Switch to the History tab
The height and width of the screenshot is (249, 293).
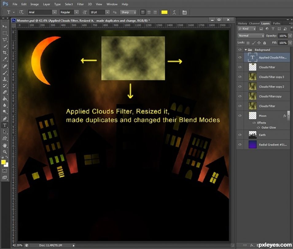coord(242,23)
